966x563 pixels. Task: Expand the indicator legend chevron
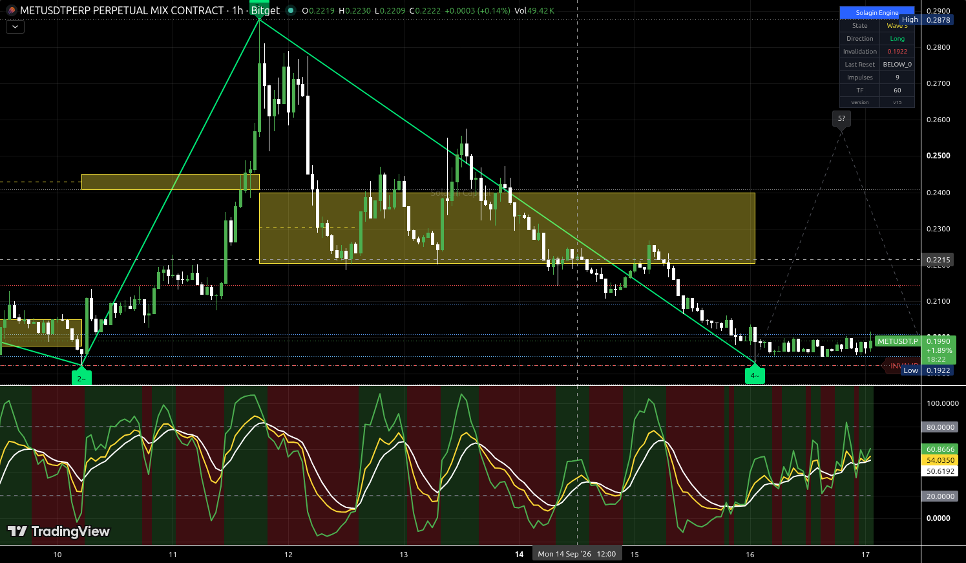[x=15, y=27]
